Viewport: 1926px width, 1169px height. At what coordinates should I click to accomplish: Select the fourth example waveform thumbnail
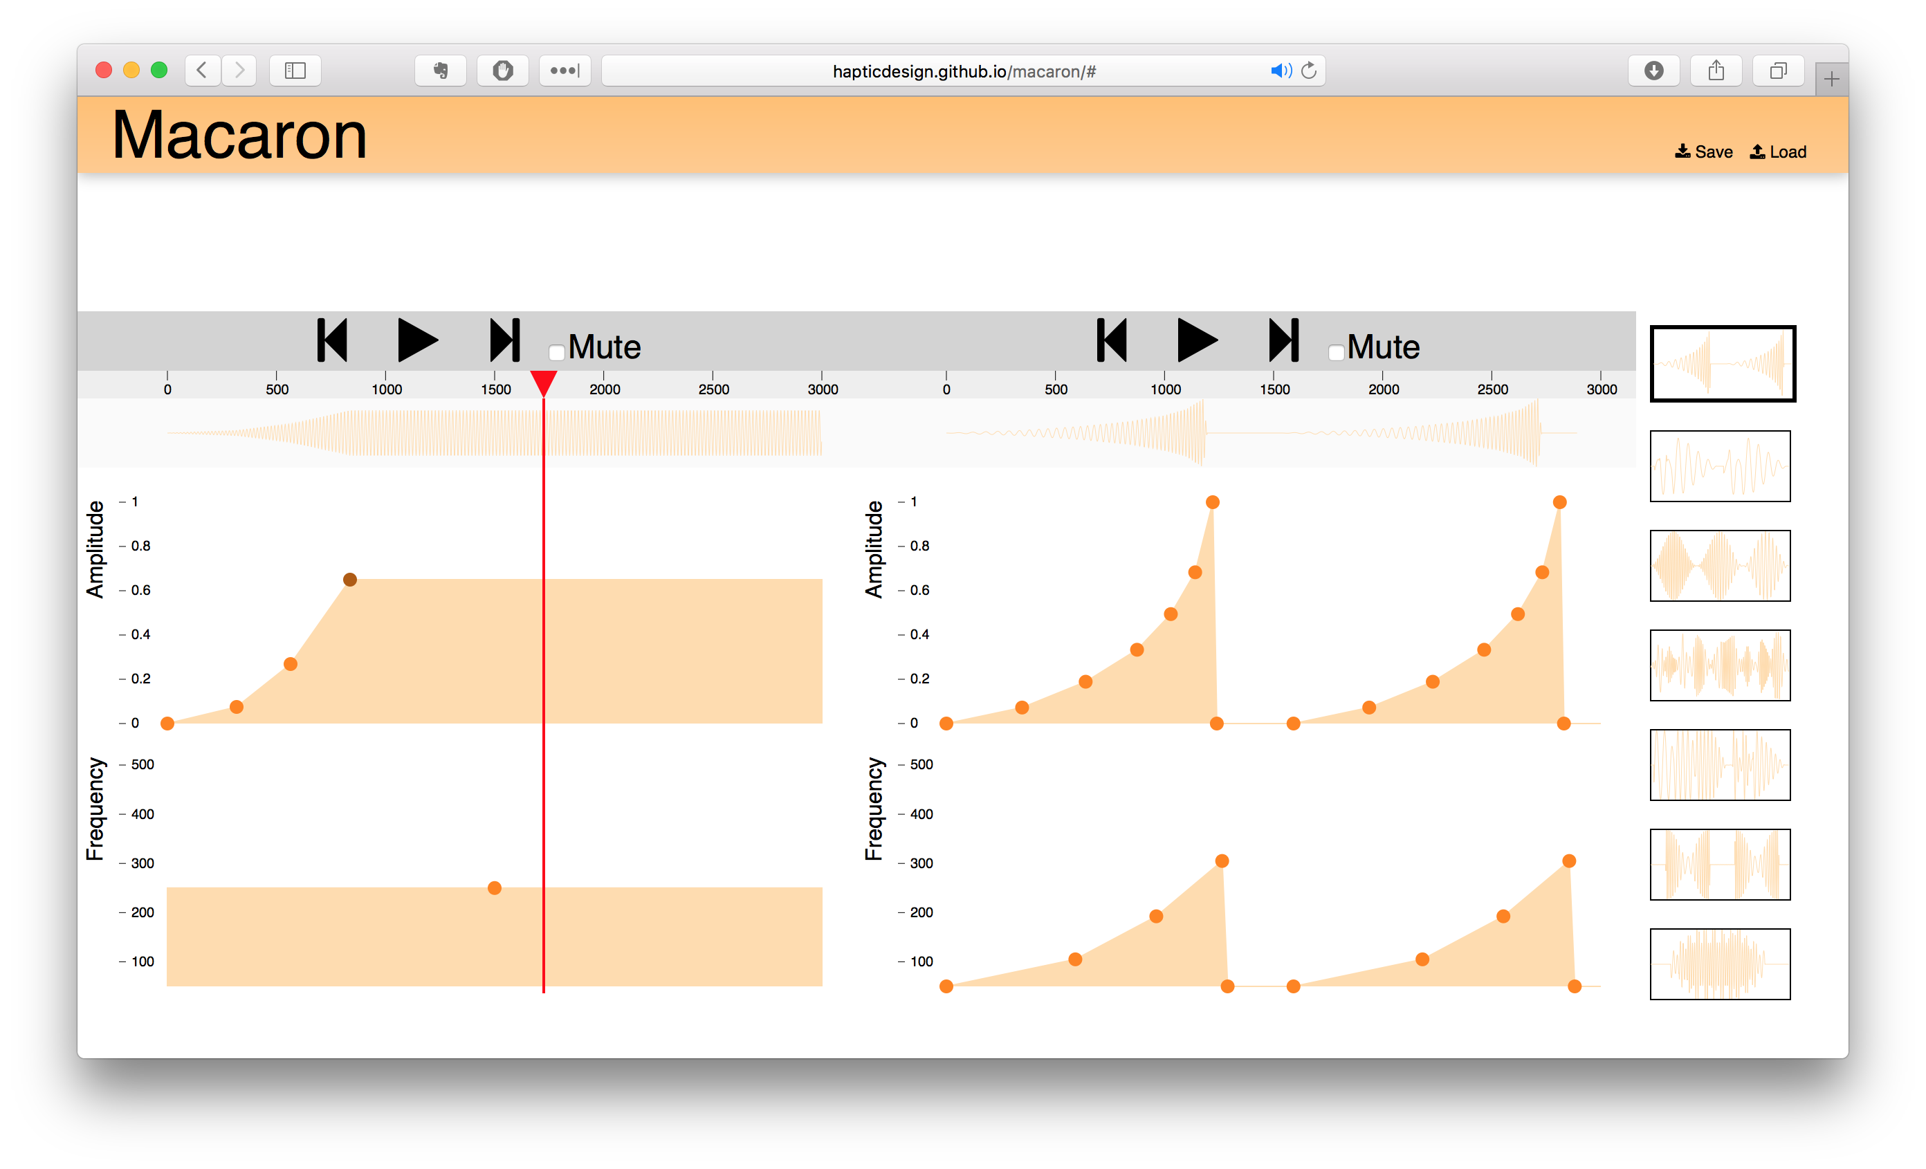[x=1720, y=665]
